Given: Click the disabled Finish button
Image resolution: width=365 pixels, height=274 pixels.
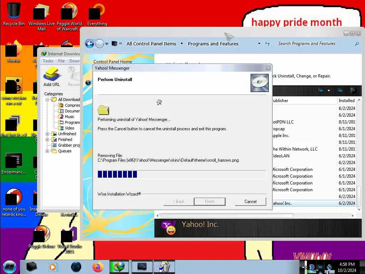Looking at the screenshot, I should pos(210,202).
